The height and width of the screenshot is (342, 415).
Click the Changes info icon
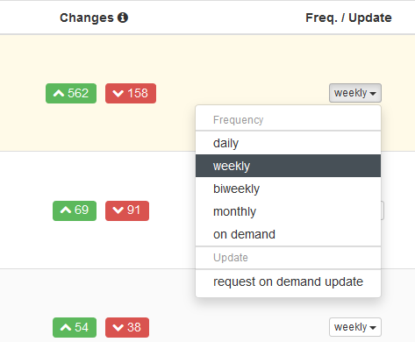click(123, 18)
